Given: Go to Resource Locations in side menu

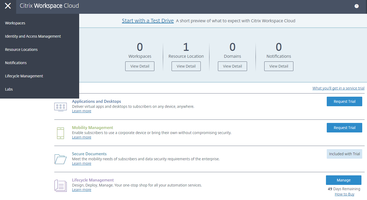Looking at the screenshot, I should point(21,50).
